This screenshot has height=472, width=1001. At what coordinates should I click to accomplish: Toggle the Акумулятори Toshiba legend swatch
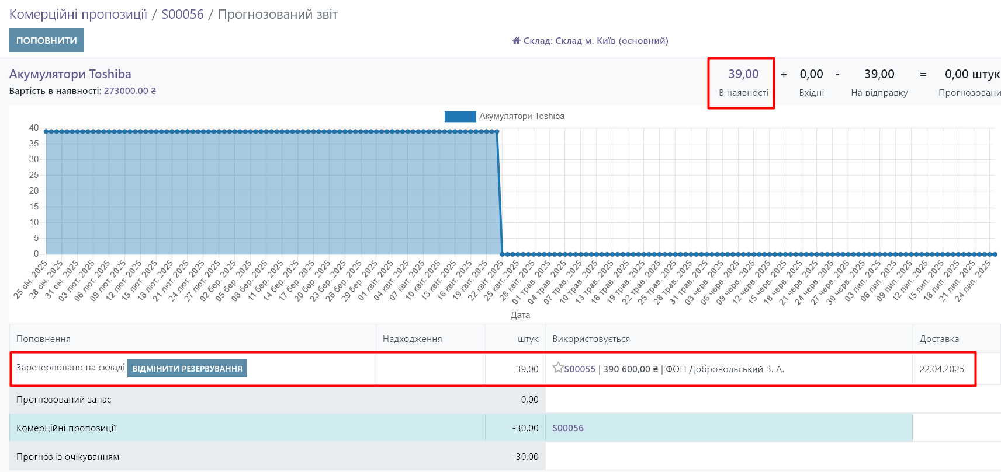[460, 116]
